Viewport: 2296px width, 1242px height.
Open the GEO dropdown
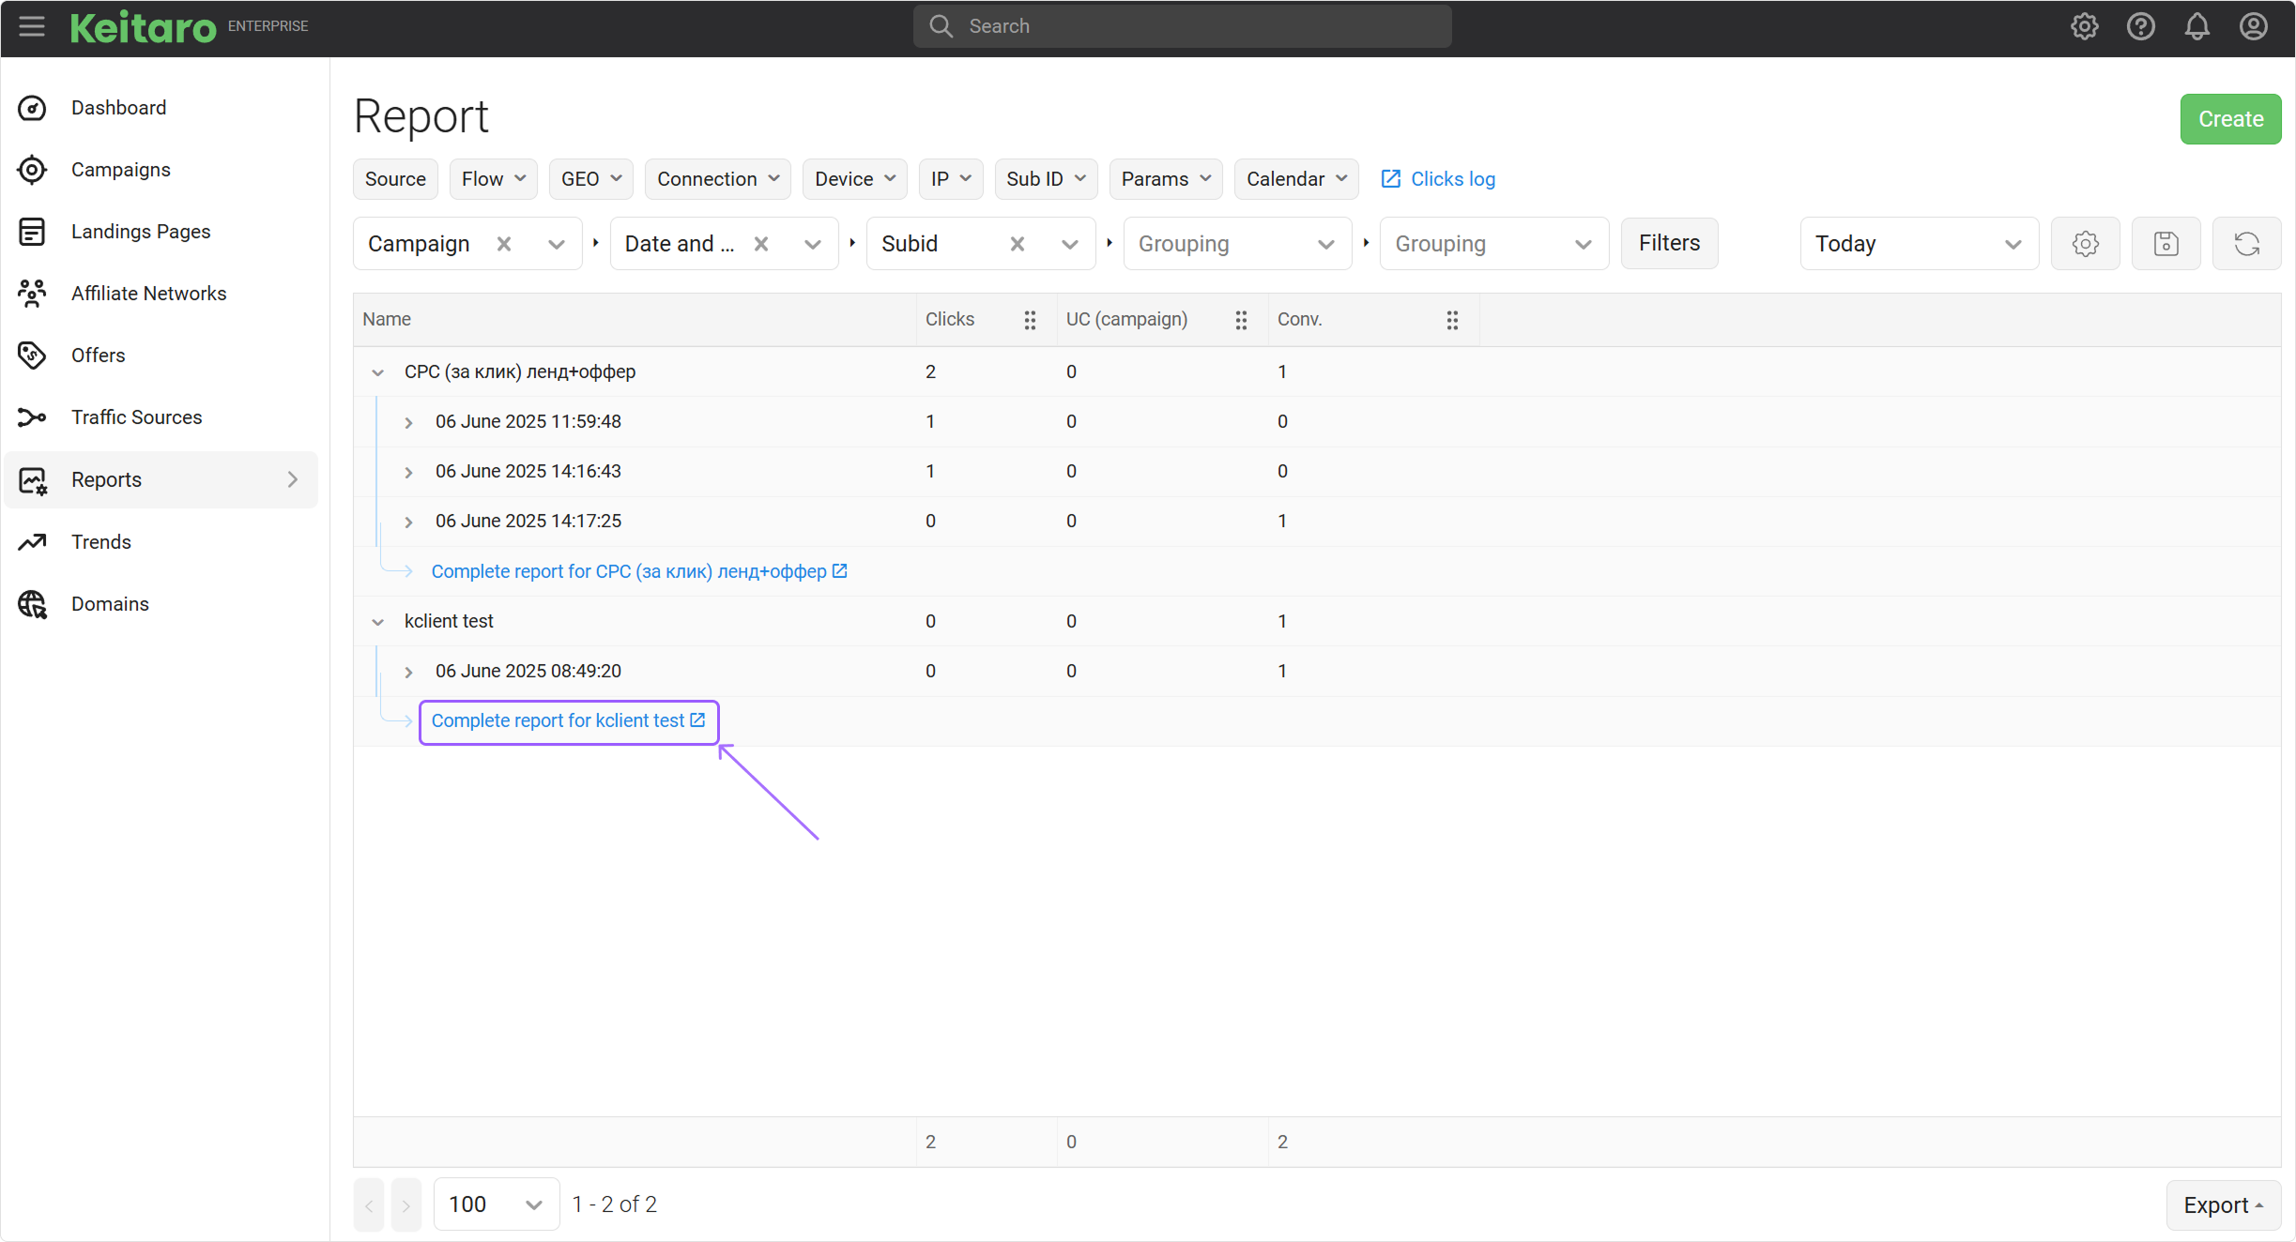[x=591, y=179]
